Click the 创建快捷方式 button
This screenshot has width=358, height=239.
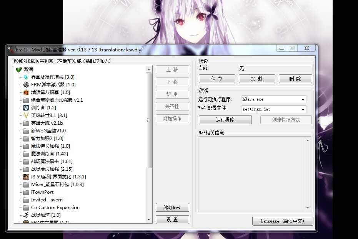coord(286,120)
